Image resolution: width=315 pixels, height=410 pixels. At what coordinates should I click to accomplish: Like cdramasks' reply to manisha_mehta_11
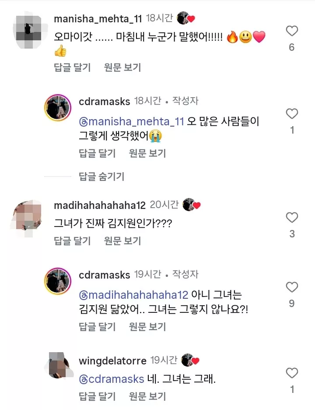[291, 114]
